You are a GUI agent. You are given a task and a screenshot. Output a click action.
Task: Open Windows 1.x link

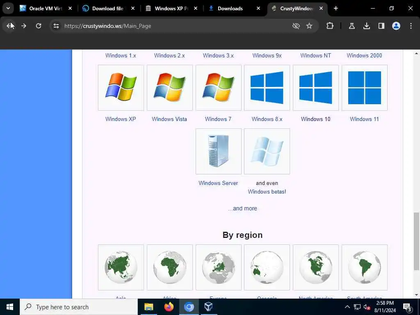[x=121, y=55]
